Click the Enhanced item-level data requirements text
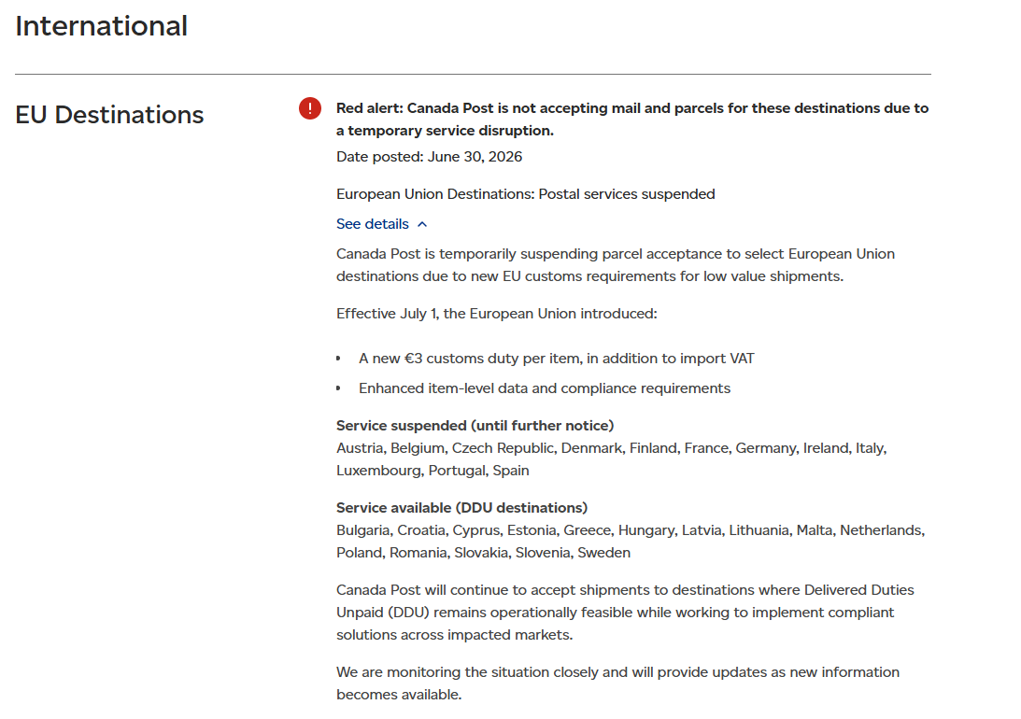The width and height of the screenshot is (1021, 719). (545, 388)
